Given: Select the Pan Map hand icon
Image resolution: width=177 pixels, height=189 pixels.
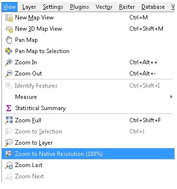Looking at the screenshot, I should pos(9,40).
